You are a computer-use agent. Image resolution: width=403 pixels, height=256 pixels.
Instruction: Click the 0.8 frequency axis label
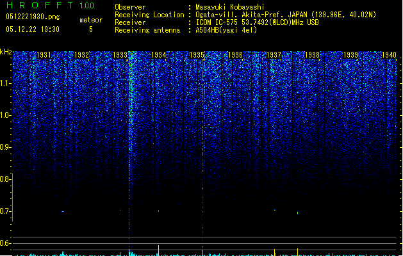[x=6, y=179]
